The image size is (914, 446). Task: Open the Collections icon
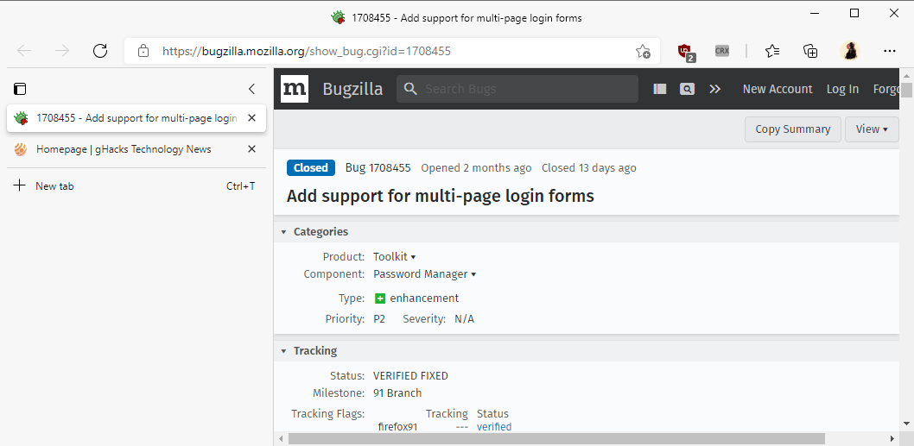(x=811, y=51)
